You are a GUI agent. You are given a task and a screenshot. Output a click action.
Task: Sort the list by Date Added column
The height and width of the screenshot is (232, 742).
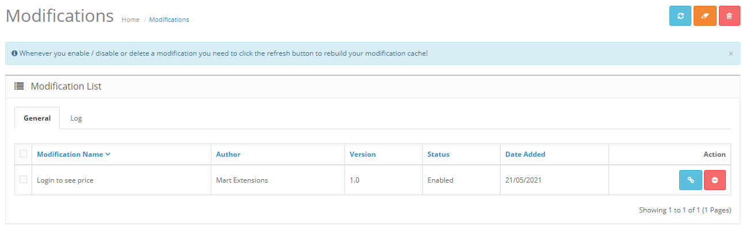525,154
